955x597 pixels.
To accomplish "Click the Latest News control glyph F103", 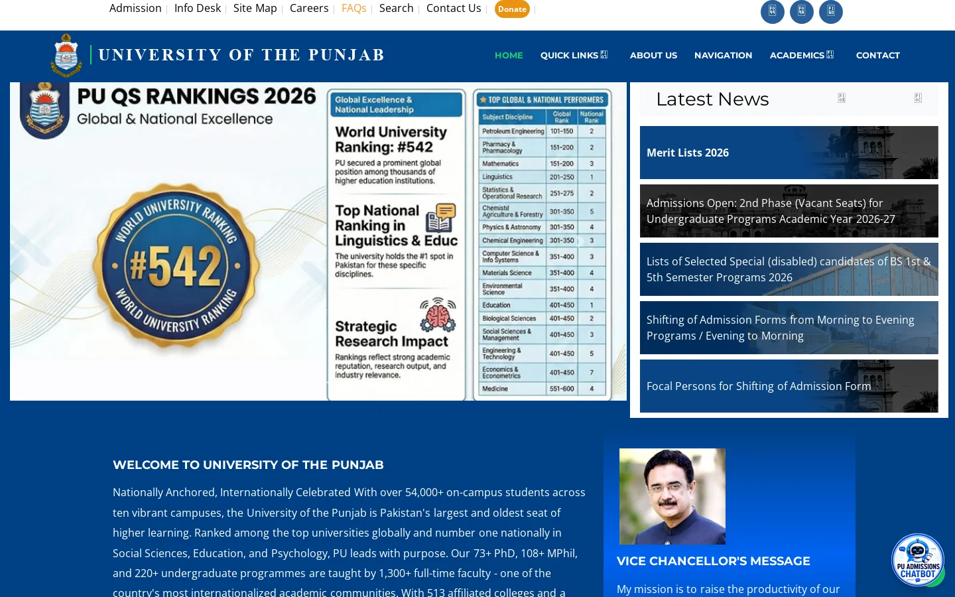I will tap(842, 98).
